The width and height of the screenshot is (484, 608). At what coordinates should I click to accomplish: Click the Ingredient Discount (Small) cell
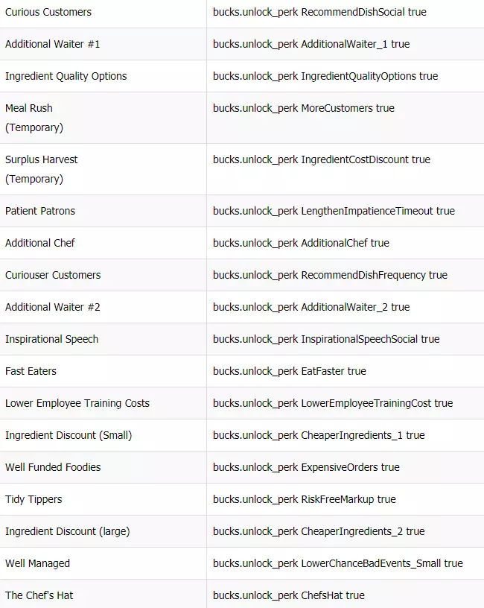(x=69, y=435)
